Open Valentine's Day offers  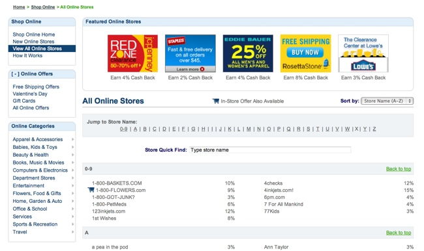[30, 94]
